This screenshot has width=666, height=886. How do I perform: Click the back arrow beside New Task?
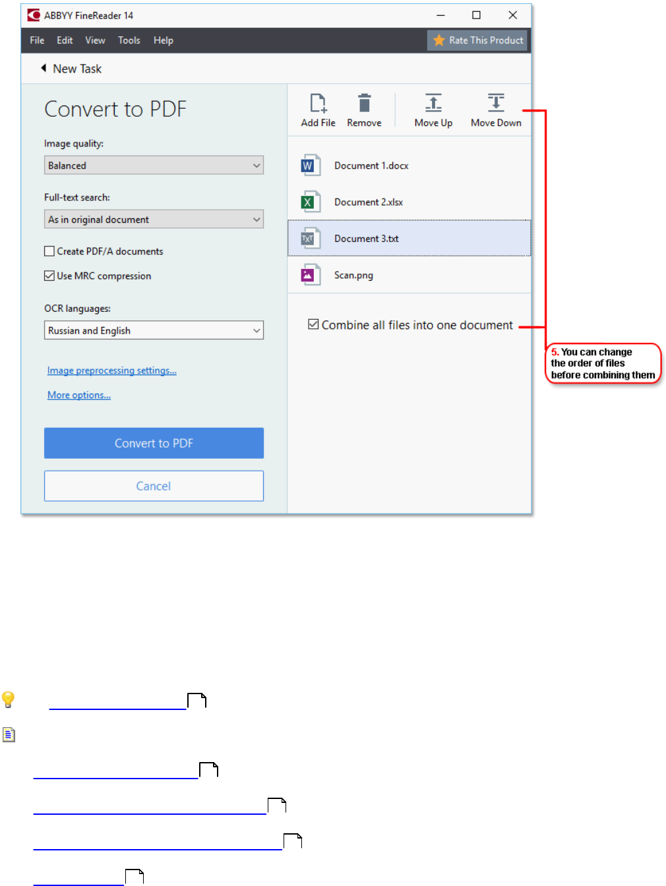(44, 68)
